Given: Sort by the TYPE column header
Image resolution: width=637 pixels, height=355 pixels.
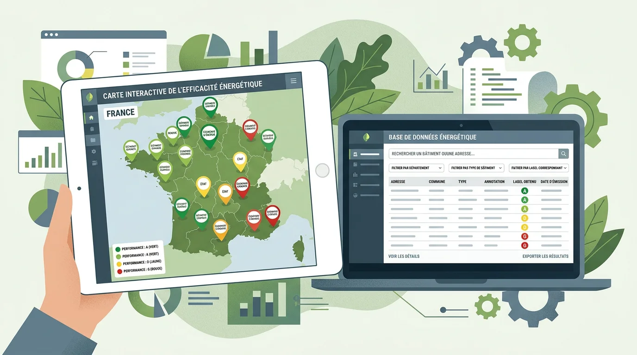Looking at the screenshot, I should (462, 182).
